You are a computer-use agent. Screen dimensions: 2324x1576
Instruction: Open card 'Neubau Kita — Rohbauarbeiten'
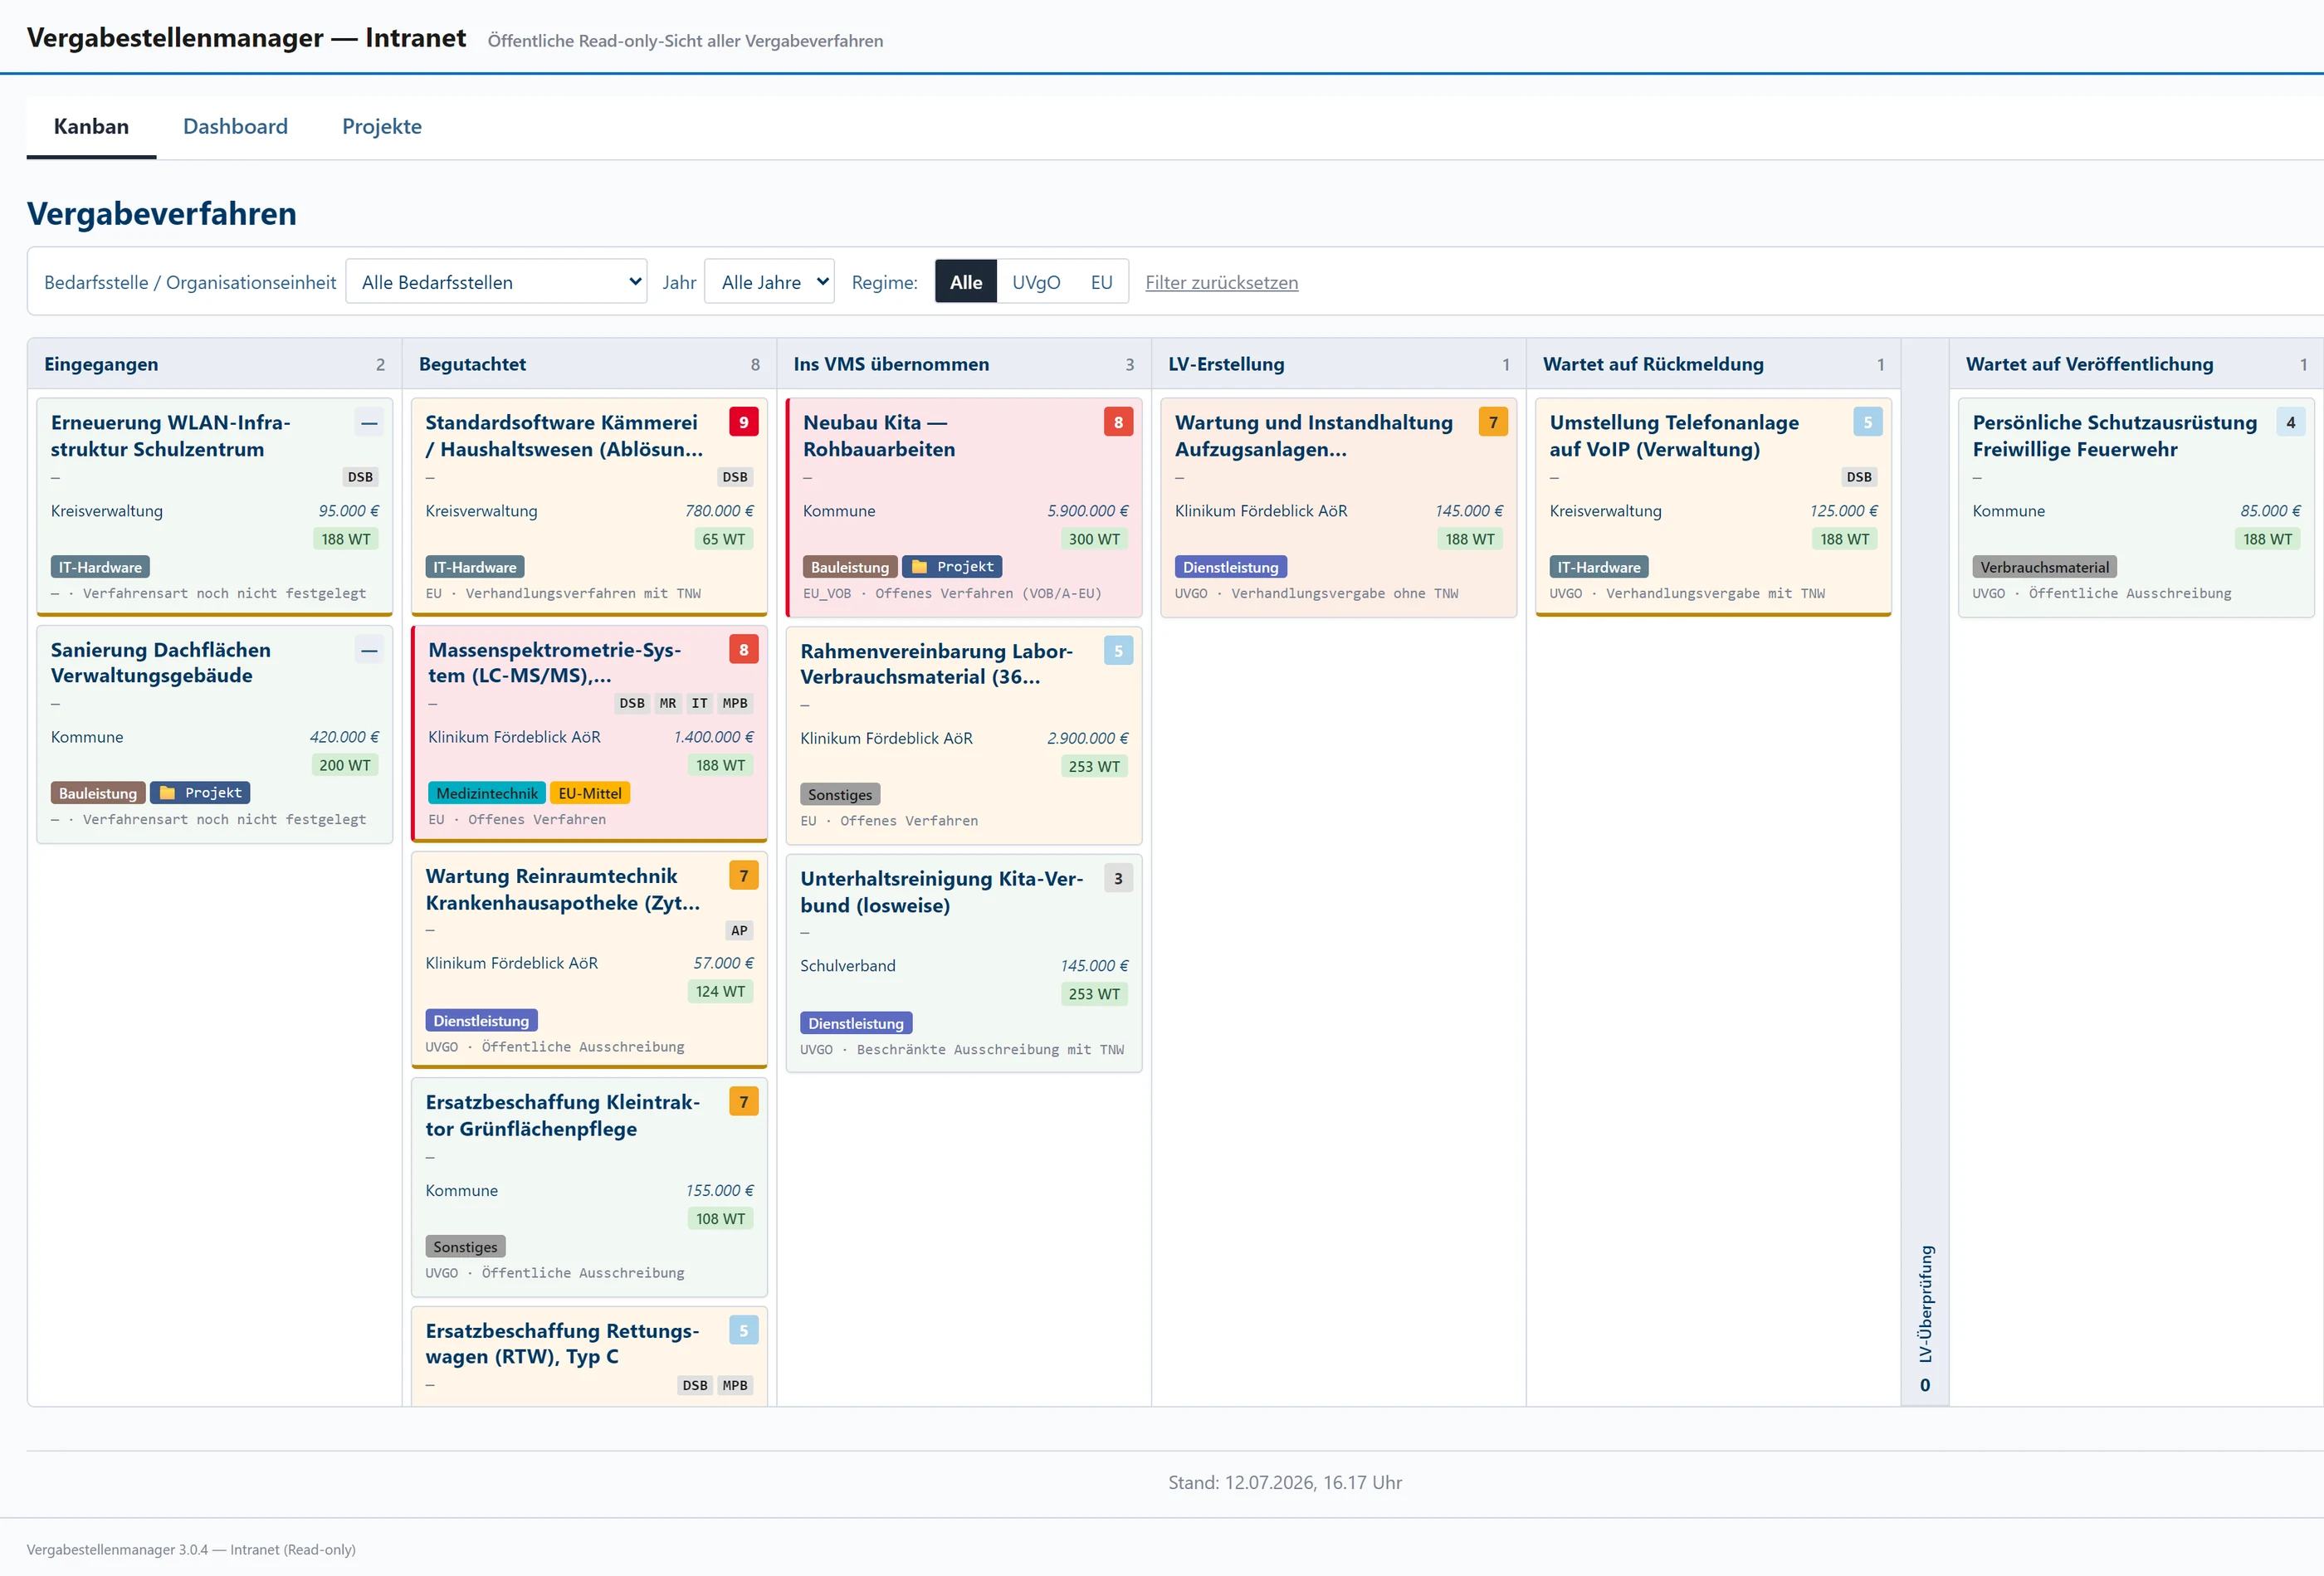964,507
